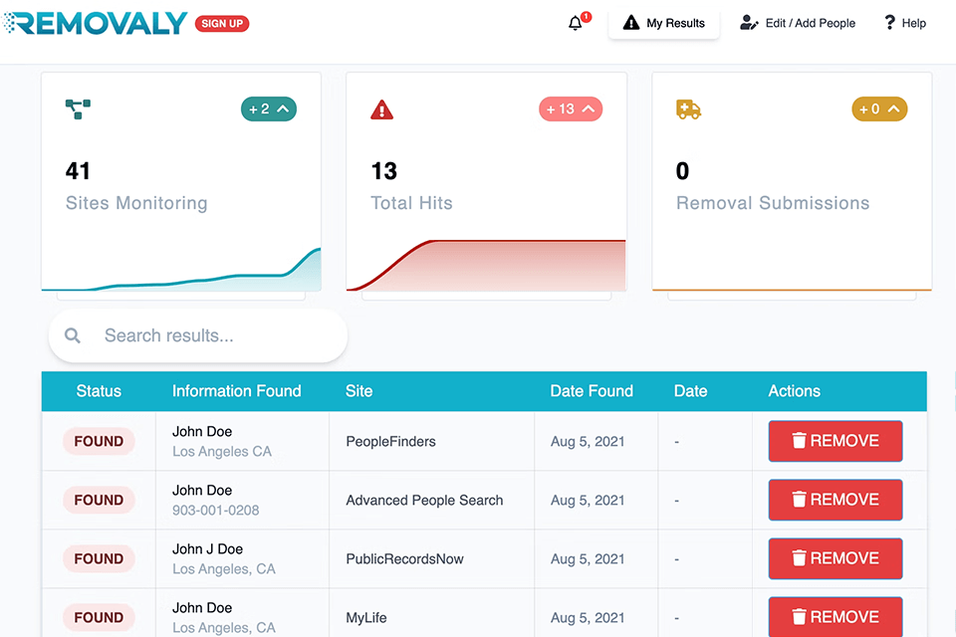Click the 13 Total Hits count
This screenshot has width=956, height=637.
(384, 170)
